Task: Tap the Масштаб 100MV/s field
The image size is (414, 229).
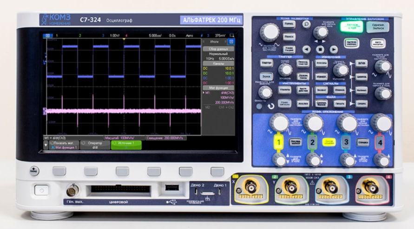Action: click(124, 138)
